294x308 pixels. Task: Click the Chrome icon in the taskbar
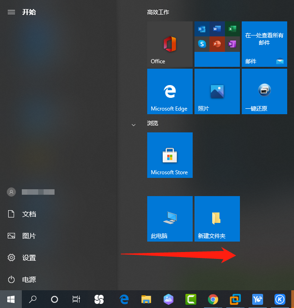(x=213, y=299)
